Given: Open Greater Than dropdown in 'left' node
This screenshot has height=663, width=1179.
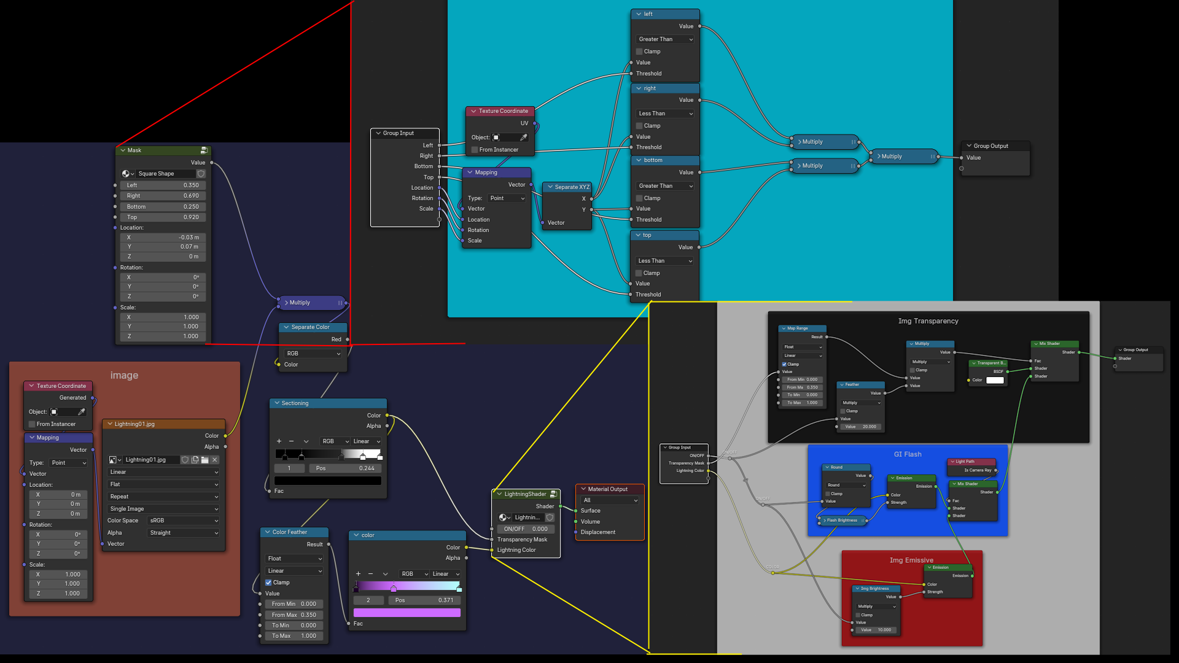Looking at the screenshot, I should 665,39.
